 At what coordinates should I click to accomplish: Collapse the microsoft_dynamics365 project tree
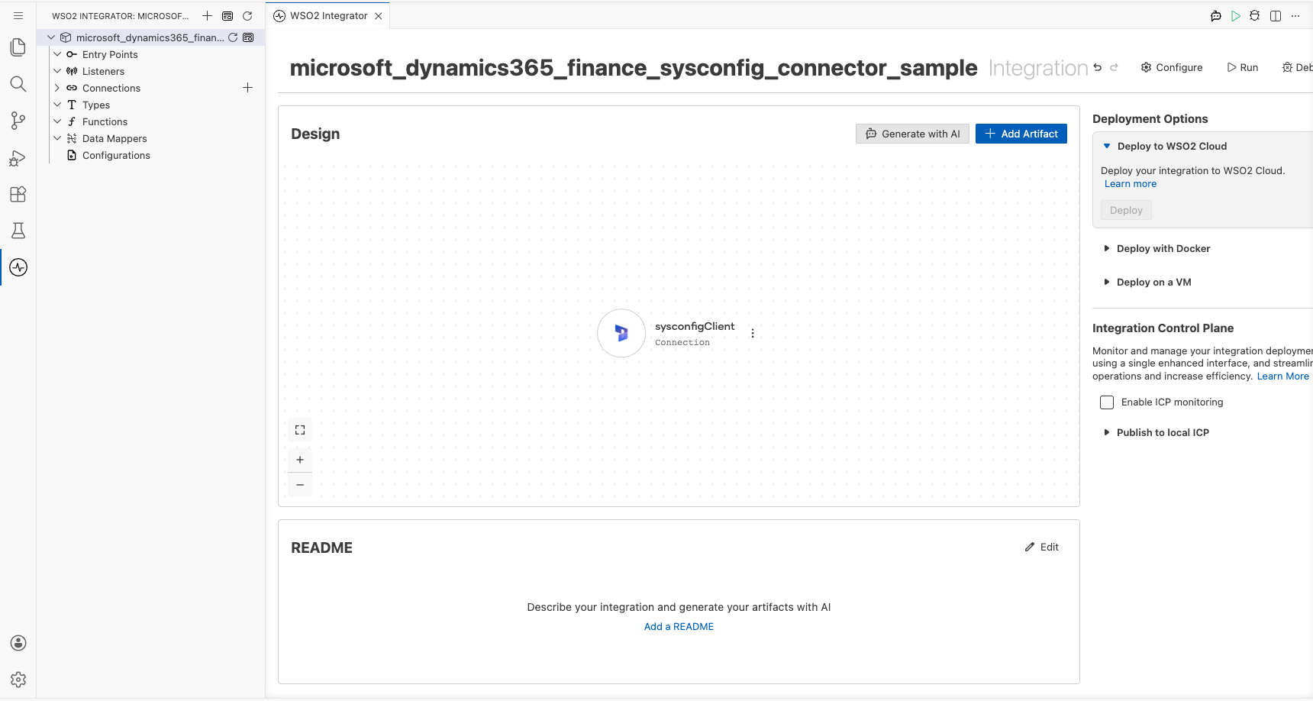51,37
